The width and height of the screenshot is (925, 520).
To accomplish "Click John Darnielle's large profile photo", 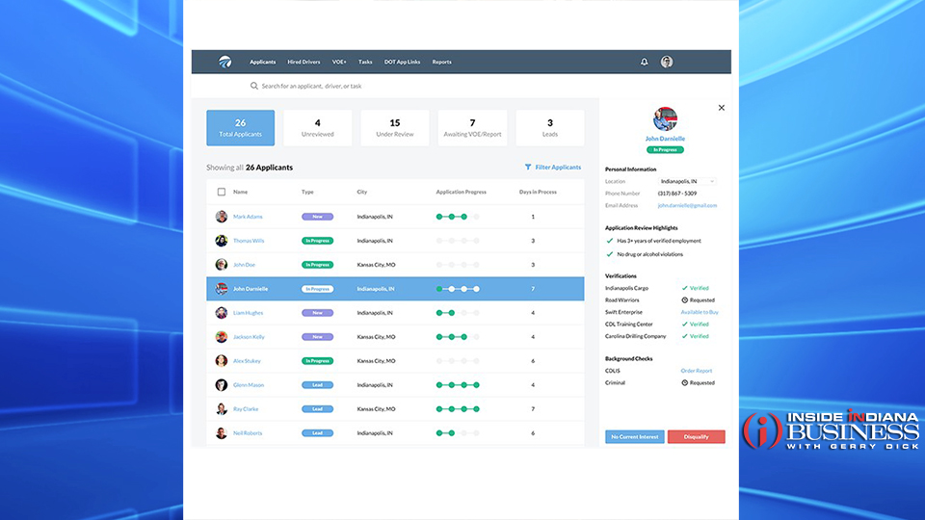I will pyautogui.click(x=665, y=119).
